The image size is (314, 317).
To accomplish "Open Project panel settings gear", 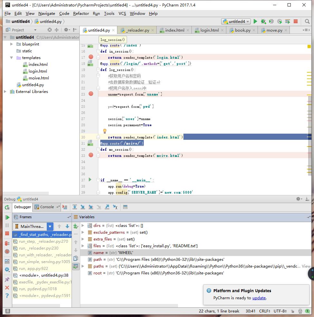I will point(66,30).
